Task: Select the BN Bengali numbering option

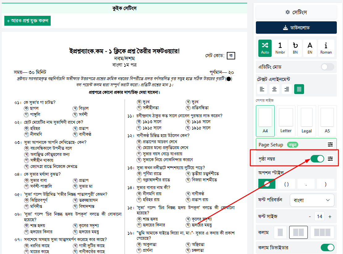Action: pos(295,48)
